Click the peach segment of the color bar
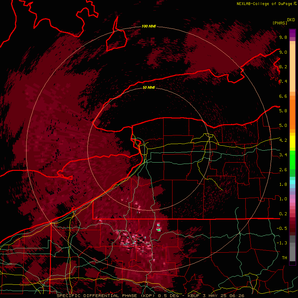The image size is (298, 298). [292, 68]
